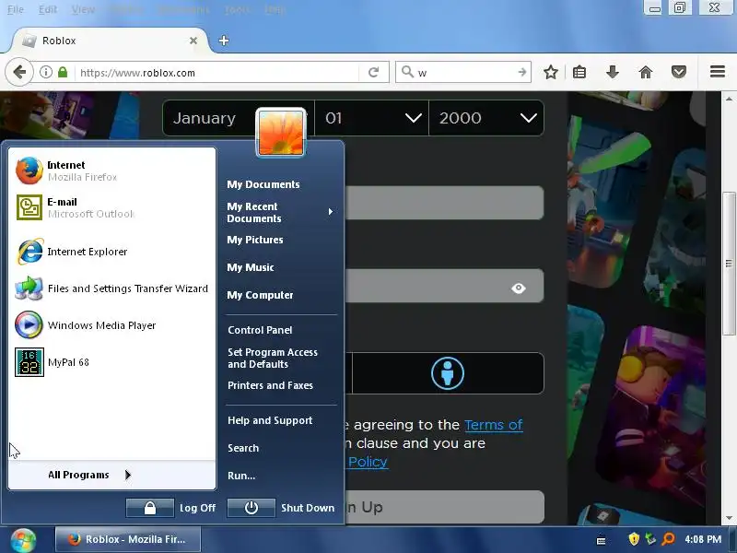Click the user account flower picture
The height and width of the screenshot is (553, 737).
coord(281,132)
